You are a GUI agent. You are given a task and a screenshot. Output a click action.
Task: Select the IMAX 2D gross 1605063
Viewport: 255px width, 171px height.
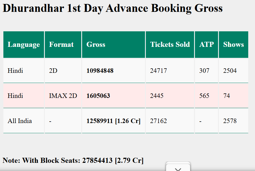(x=98, y=96)
